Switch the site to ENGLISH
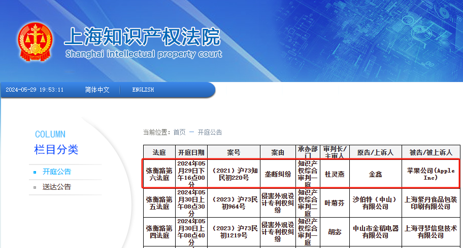This screenshot has width=463, height=248. point(143,90)
